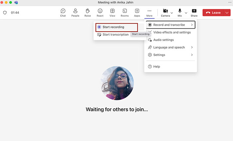Image resolution: width=233 pixels, height=141 pixels.
Task: Open breakout Rooms
Action: pyautogui.click(x=124, y=13)
